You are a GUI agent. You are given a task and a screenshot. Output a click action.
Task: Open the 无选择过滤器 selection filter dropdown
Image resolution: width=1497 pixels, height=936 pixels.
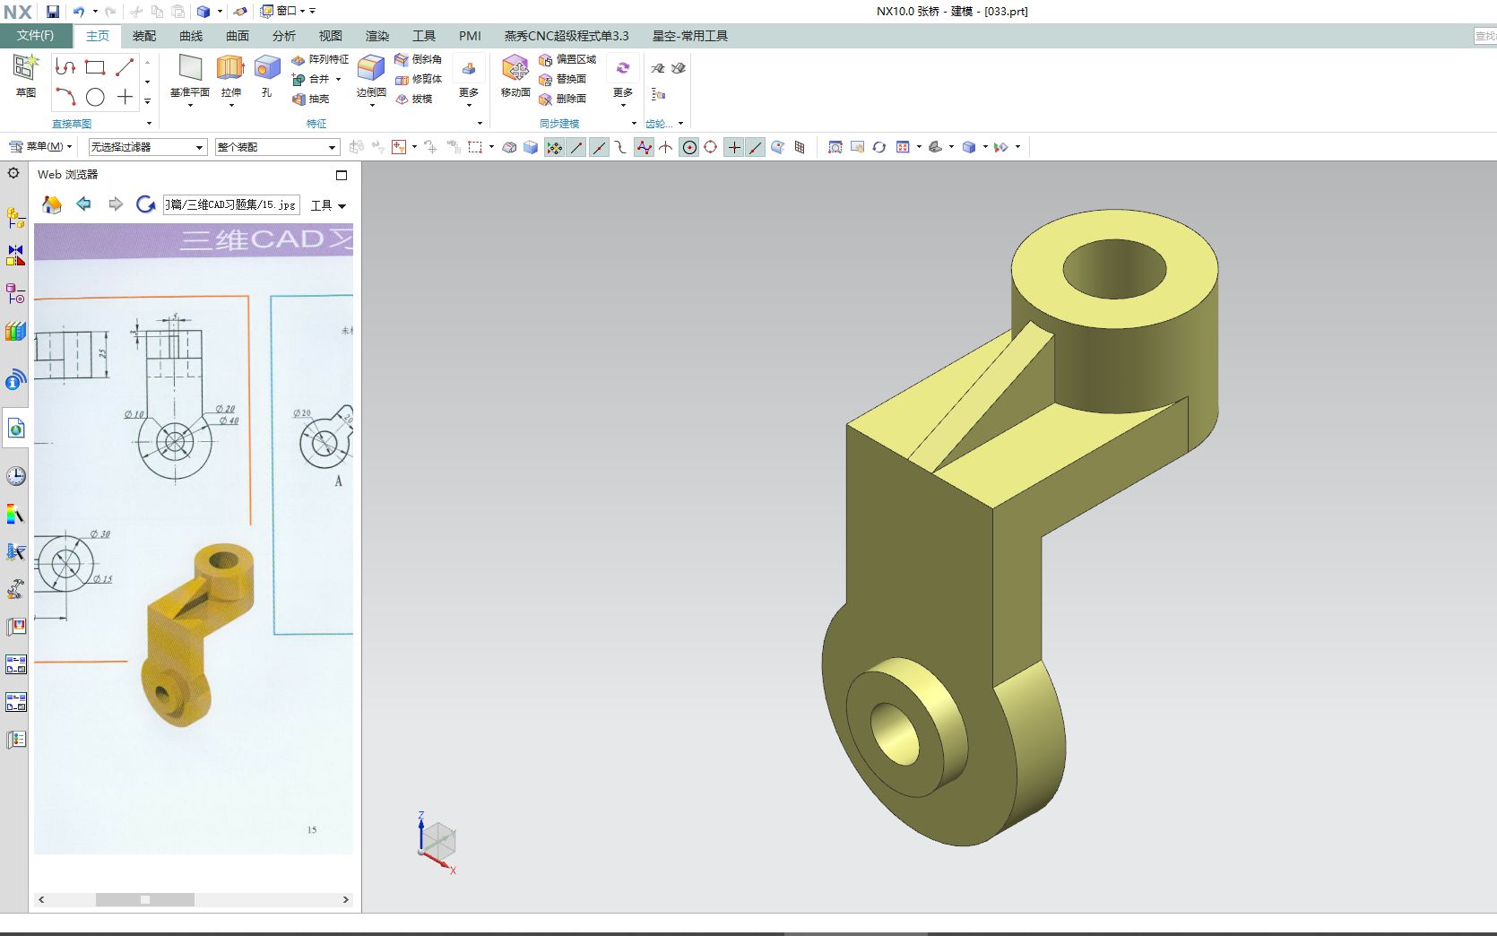(x=147, y=147)
